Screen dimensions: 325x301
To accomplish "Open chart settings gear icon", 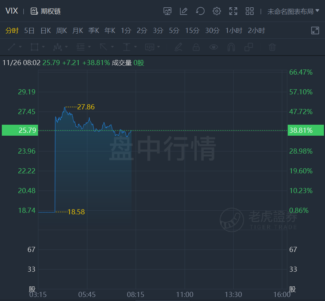I will (217, 11).
